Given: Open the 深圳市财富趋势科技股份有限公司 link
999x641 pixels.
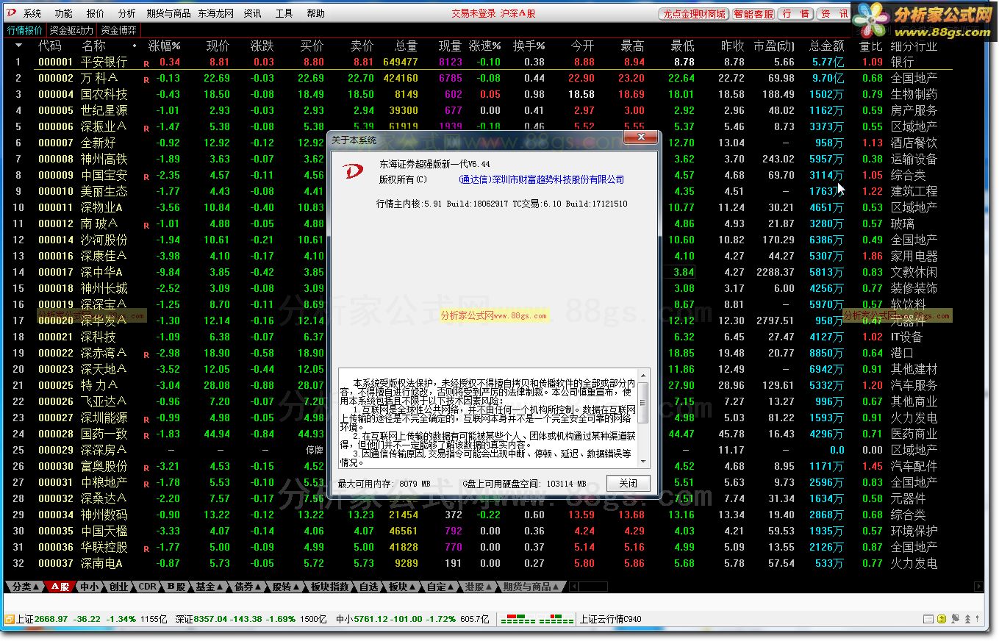Looking at the screenshot, I should pyautogui.click(x=541, y=179).
